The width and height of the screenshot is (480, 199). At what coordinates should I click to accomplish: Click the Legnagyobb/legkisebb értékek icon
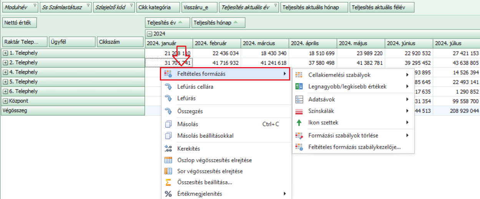click(299, 87)
